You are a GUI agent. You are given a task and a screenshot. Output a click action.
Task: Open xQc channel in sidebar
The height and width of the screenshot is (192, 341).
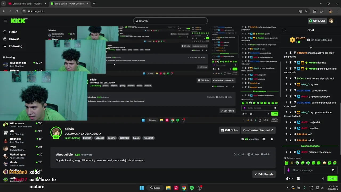23,133
